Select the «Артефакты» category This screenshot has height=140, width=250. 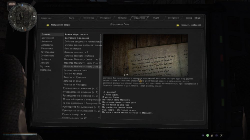pyautogui.click(x=47, y=45)
